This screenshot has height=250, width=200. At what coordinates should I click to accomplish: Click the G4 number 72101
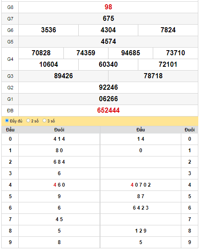click(168, 65)
